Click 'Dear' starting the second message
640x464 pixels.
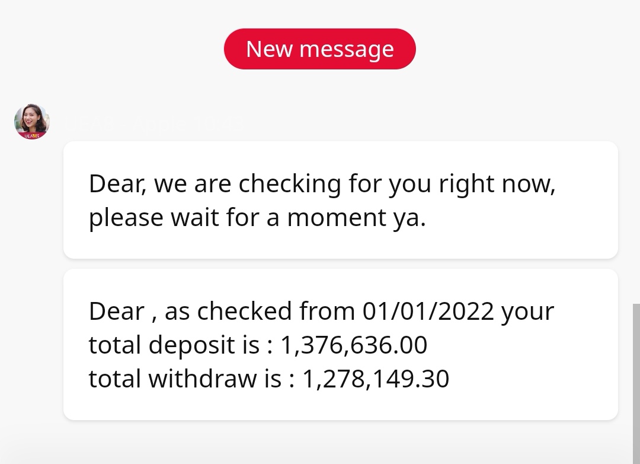point(117,312)
